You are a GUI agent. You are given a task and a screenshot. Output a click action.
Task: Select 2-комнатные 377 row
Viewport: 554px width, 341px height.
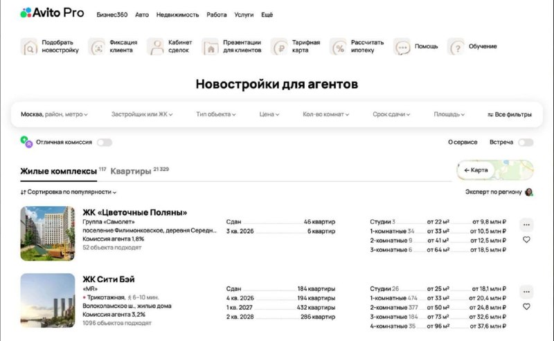coord(438,308)
